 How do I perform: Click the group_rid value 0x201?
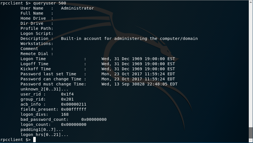(x=67, y=99)
